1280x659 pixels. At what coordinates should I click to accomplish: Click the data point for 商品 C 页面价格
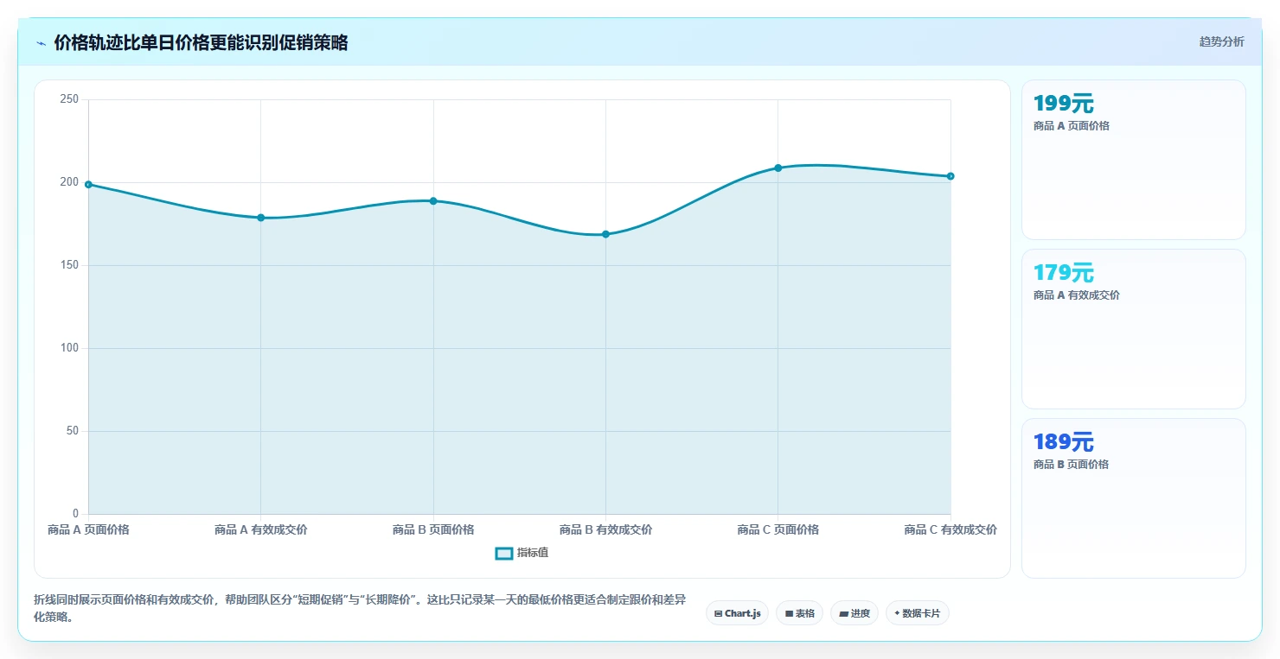tap(778, 168)
